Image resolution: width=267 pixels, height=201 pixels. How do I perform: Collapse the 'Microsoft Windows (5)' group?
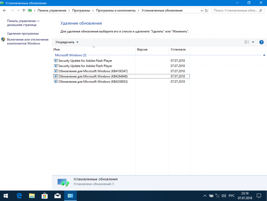click(71, 55)
